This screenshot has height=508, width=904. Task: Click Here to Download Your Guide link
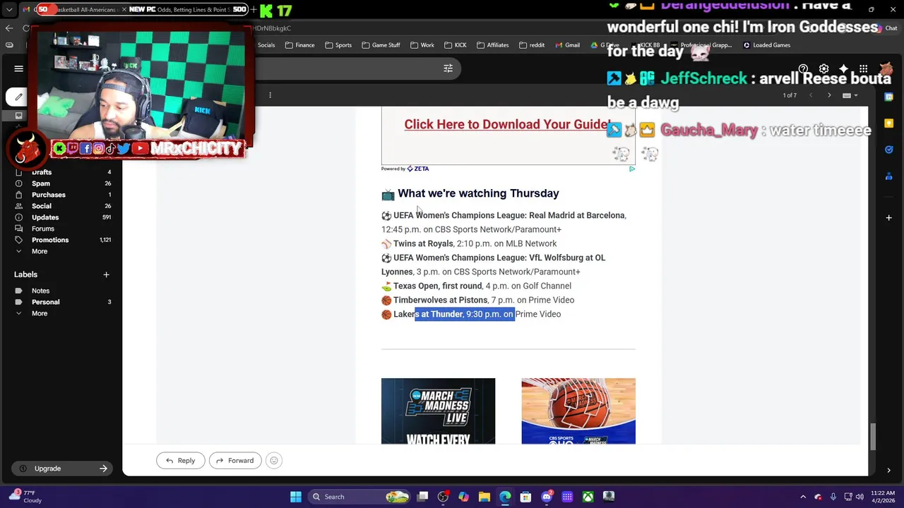(x=506, y=125)
